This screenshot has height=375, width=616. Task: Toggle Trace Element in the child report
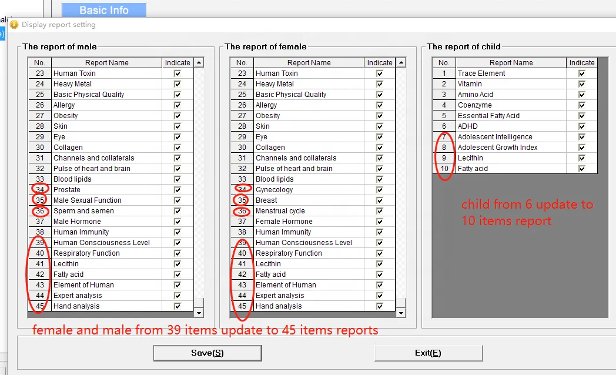click(581, 73)
